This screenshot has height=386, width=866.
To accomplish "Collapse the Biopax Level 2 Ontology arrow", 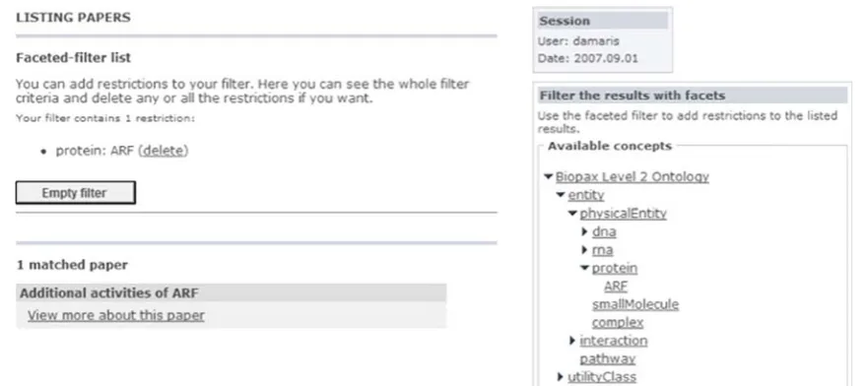I will coord(549,176).
